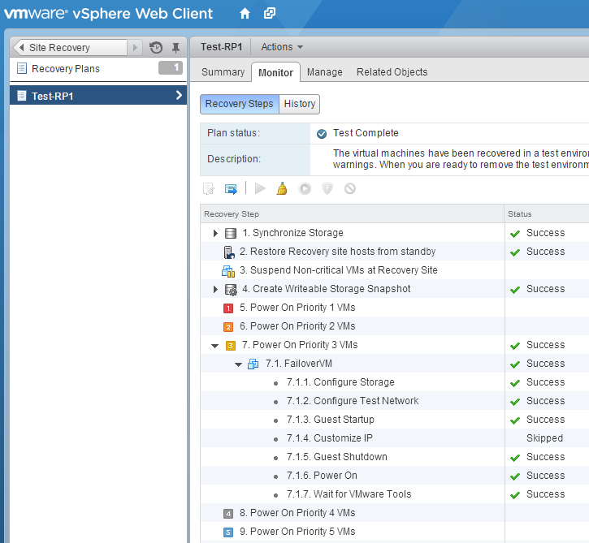The width and height of the screenshot is (589, 543).
Task: Click the export steps icon
Action: (x=231, y=188)
